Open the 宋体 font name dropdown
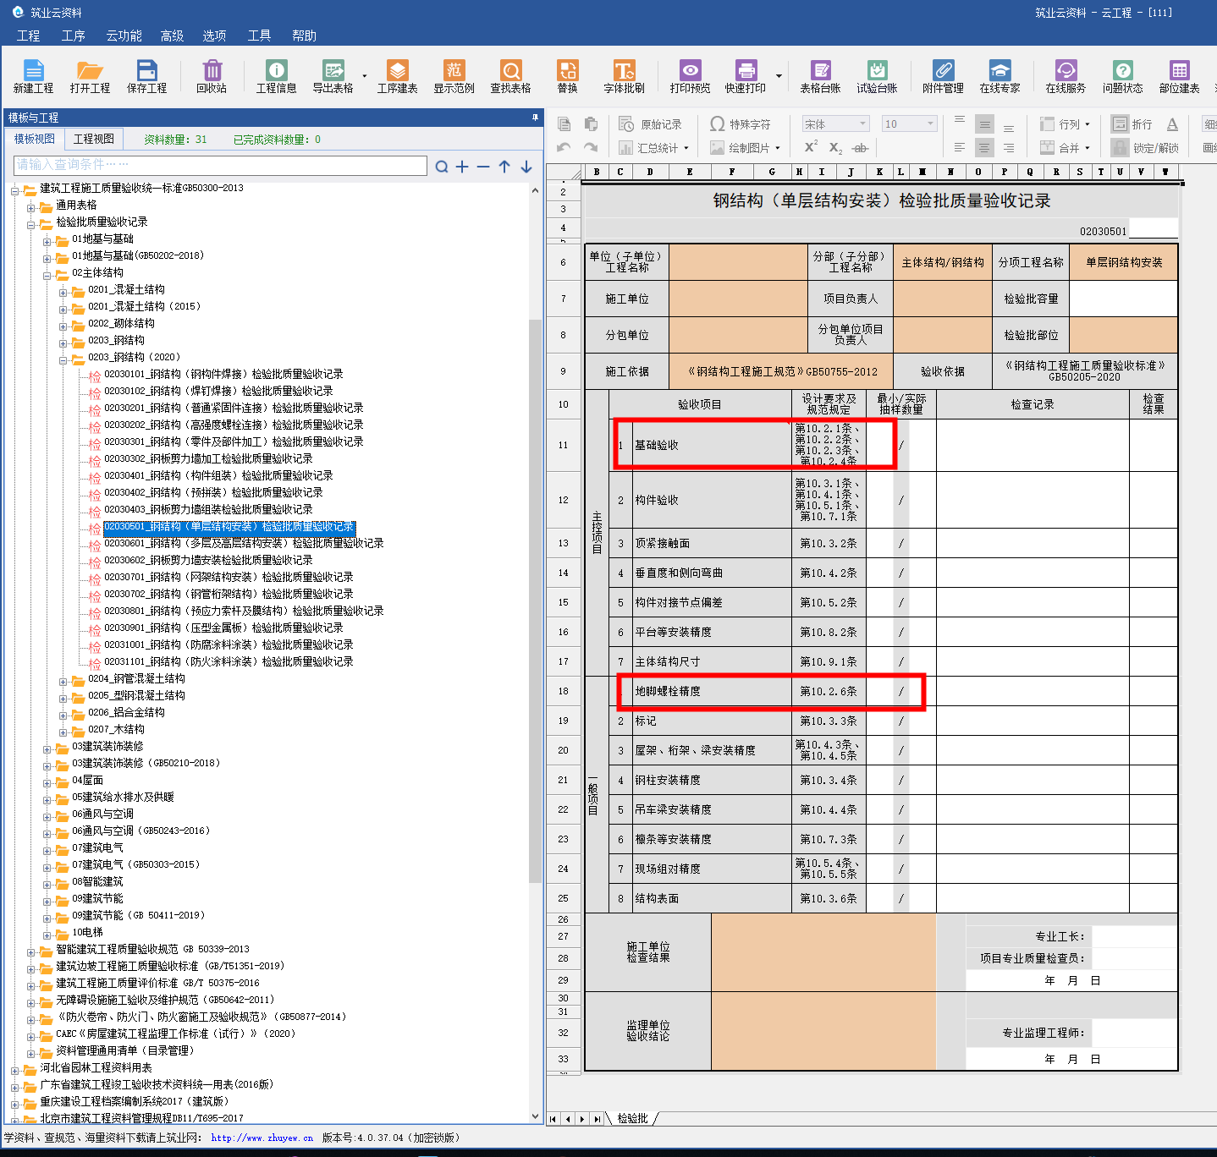 [x=862, y=124]
